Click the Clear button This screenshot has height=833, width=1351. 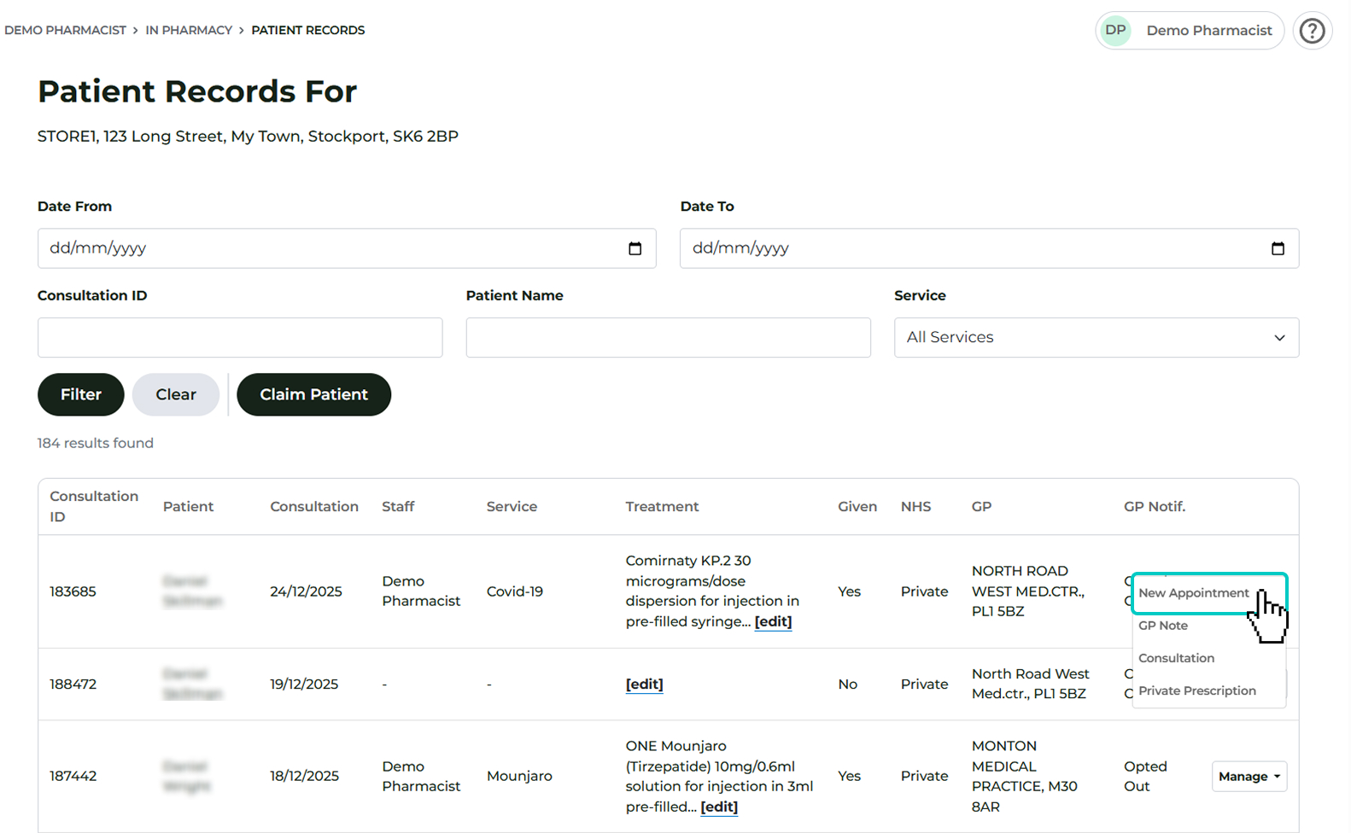pyautogui.click(x=176, y=395)
